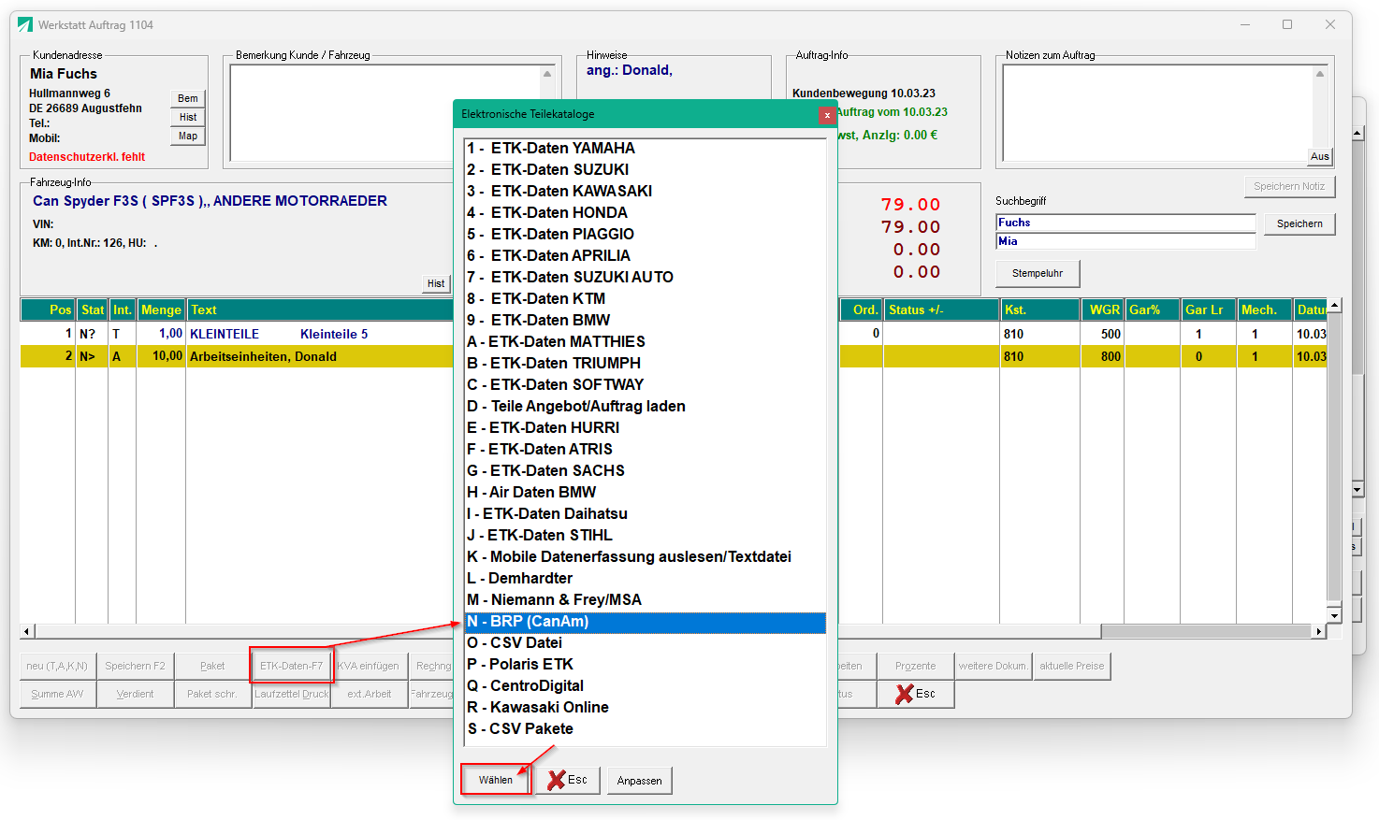Select ETK-Daten STIHL entry
Image resolution: width=1379 pixels, height=820 pixels.
coord(646,536)
